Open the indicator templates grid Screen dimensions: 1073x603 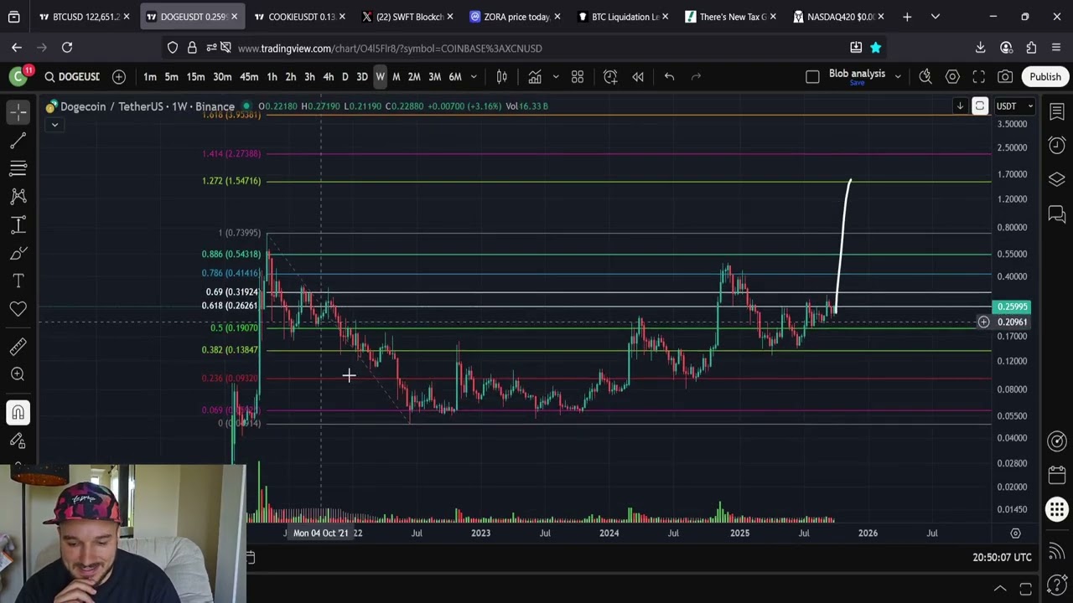pos(578,77)
